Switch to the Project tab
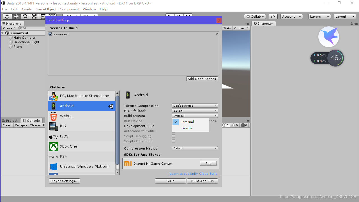 point(10,121)
